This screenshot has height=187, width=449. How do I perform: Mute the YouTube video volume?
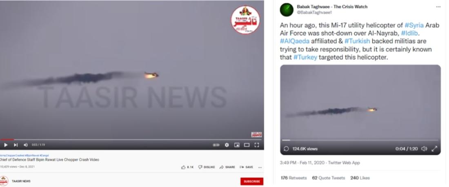point(25,145)
